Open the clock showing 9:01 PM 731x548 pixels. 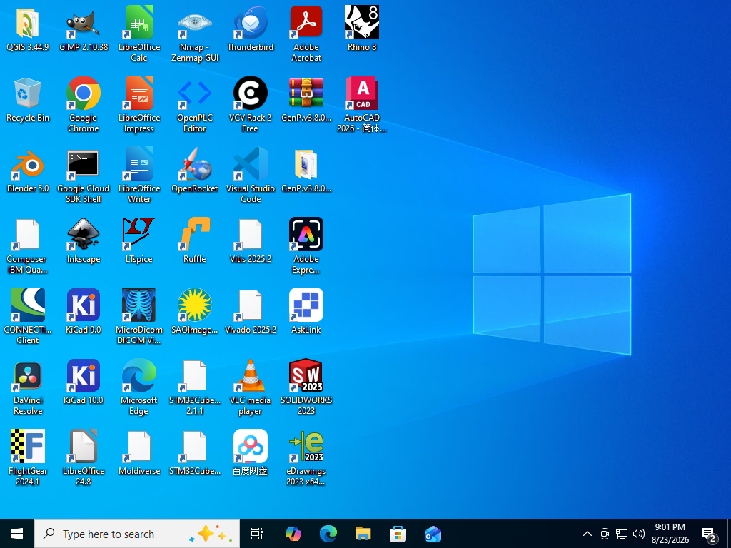670,534
